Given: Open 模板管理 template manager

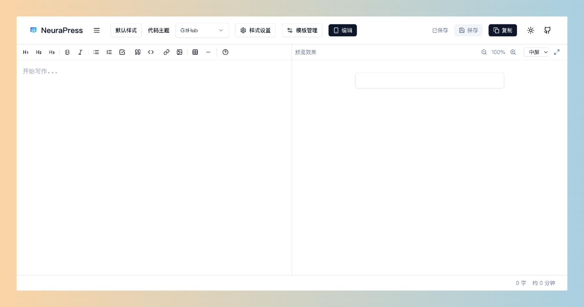Looking at the screenshot, I should click(302, 30).
